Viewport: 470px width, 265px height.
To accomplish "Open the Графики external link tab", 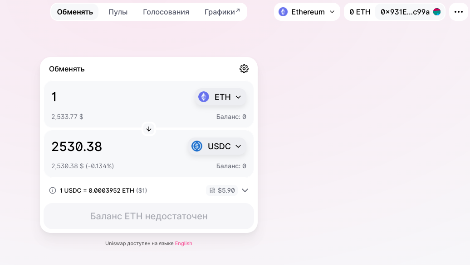I will click(x=222, y=12).
